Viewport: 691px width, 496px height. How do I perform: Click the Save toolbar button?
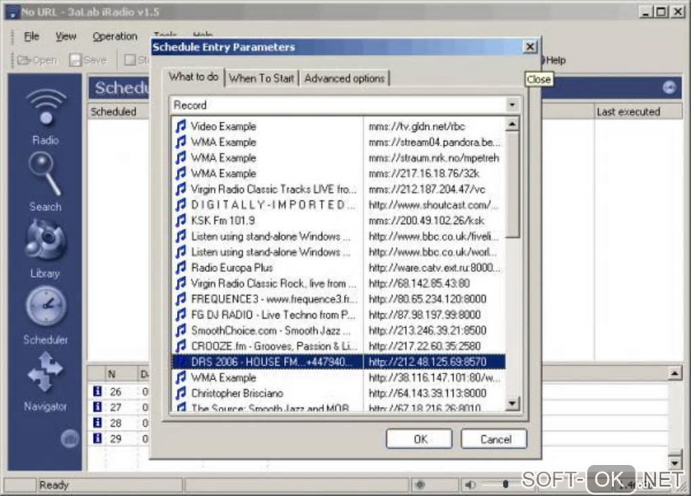(x=88, y=60)
